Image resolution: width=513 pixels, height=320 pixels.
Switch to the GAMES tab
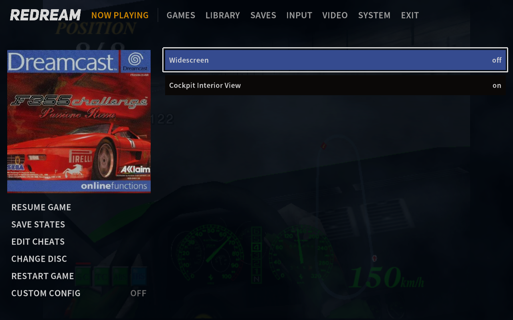click(x=181, y=15)
